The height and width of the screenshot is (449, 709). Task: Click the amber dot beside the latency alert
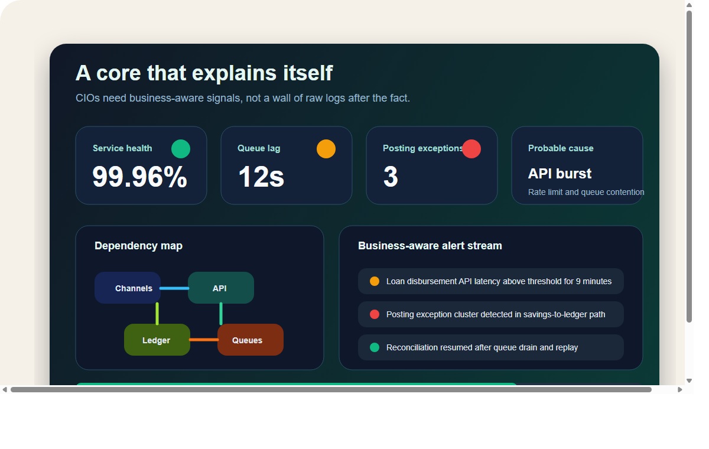374,281
